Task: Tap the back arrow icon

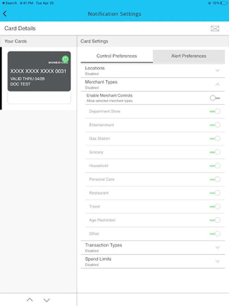Action: click(x=5, y=14)
